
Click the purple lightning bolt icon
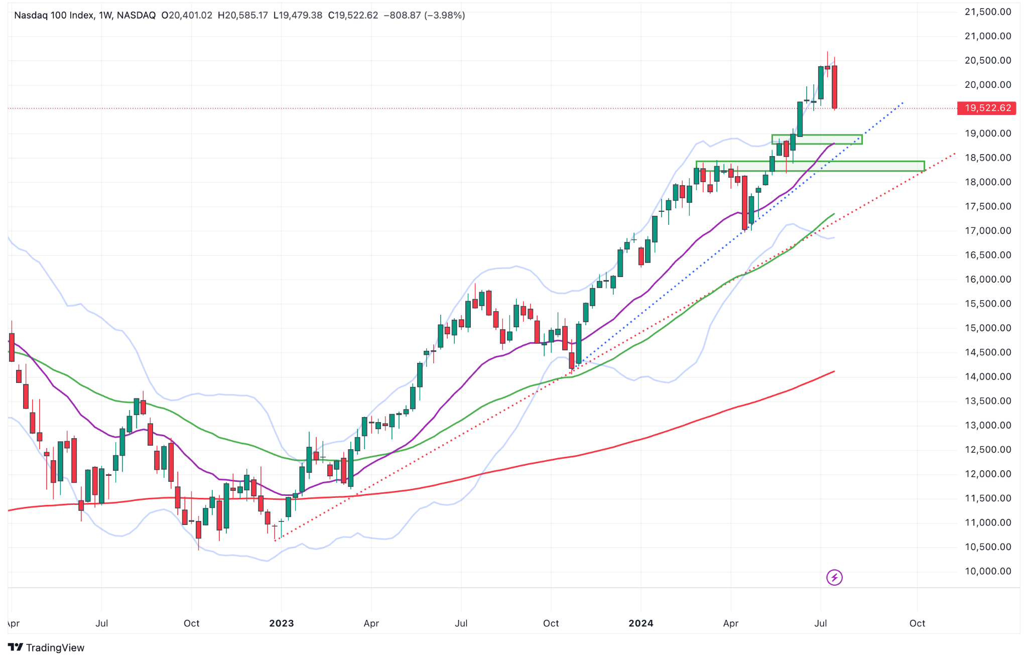[834, 577]
